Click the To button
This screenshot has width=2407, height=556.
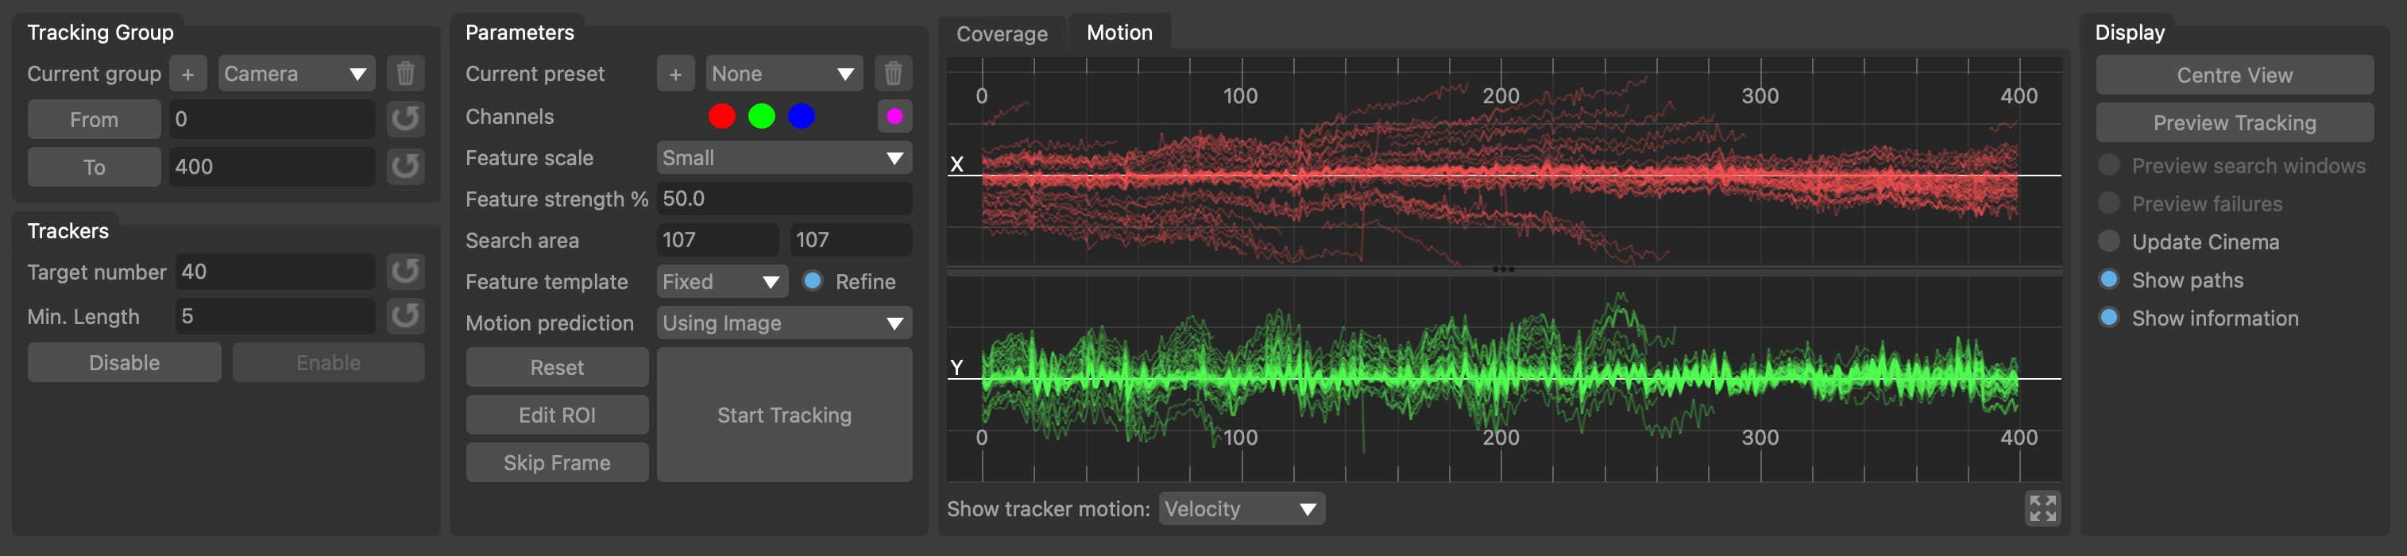[95, 168]
